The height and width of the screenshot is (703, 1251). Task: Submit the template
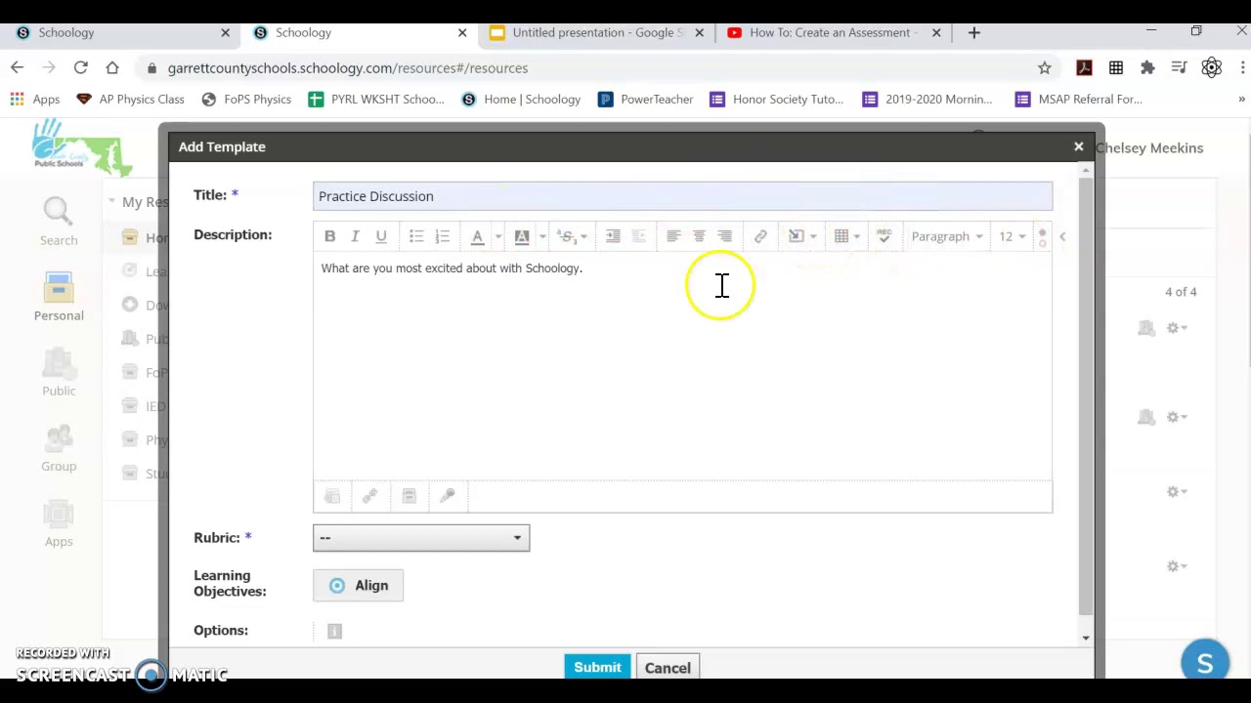(x=597, y=668)
